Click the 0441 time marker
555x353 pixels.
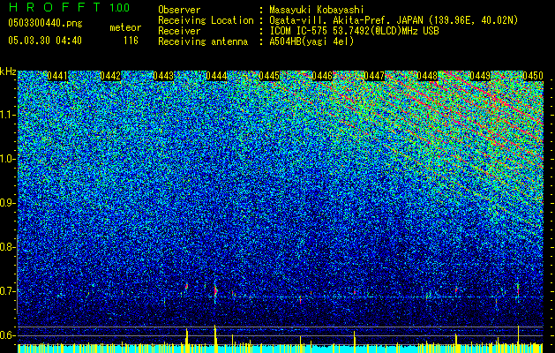pyautogui.click(x=57, y=76)
